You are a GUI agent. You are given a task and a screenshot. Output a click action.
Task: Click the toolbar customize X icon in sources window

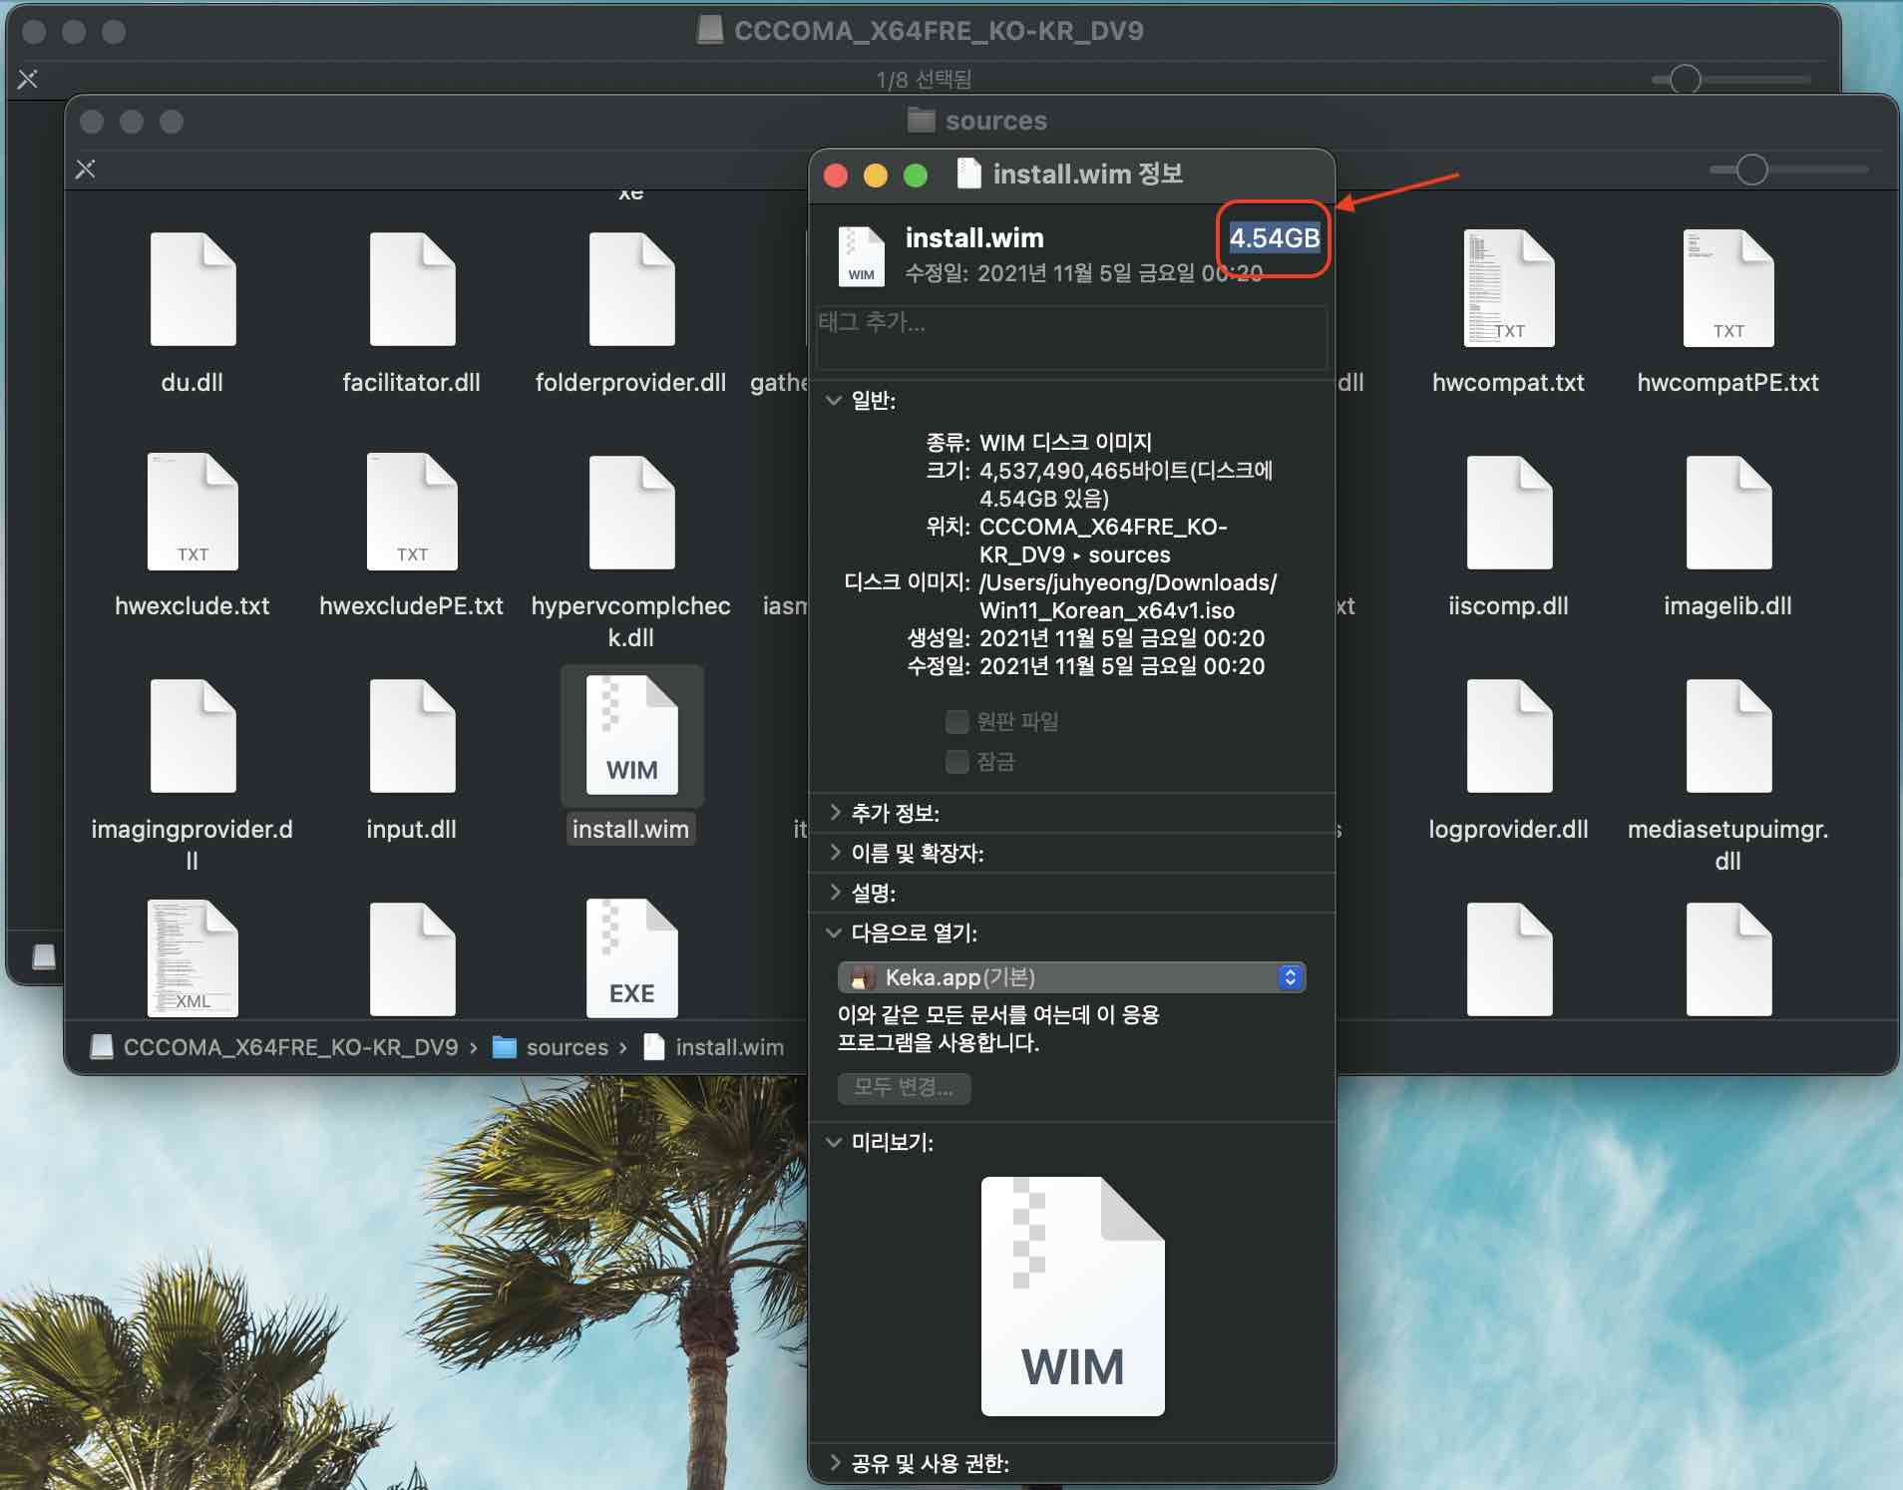86,169
